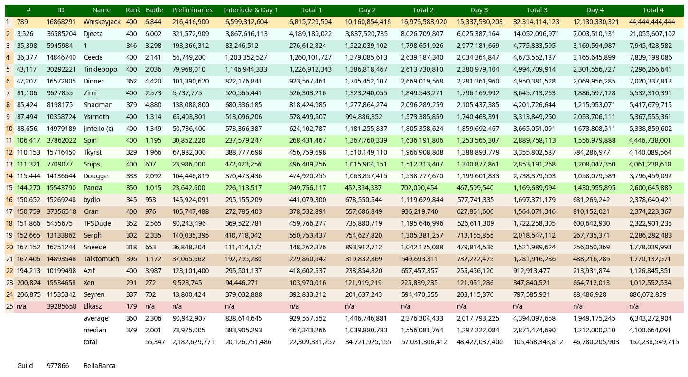Select the name cell "Azif"
The height and width of the screenshot is (377, 688).
pyautogui.click(x=90, y=271)
